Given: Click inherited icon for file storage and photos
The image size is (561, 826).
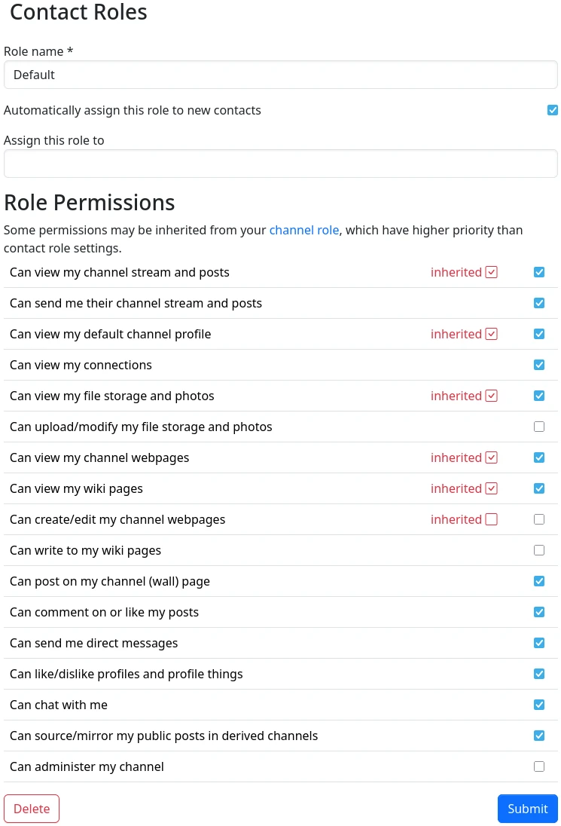Looking at the screenshot, I should 492,396.
